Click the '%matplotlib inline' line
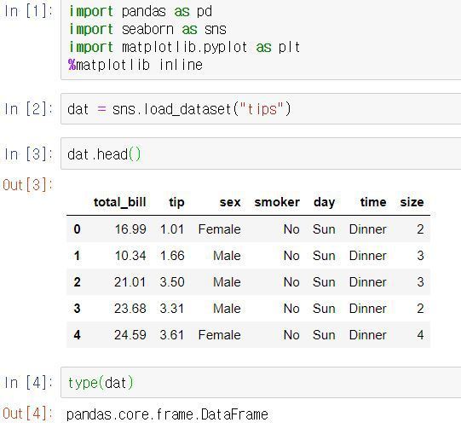The height and width of the screenshot is (434, 461). coord(135,65)
